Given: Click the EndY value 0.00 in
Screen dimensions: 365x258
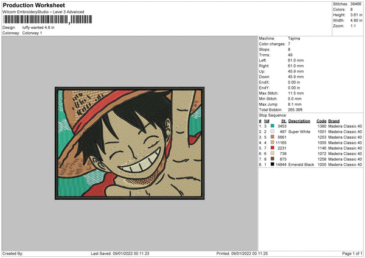Looking at the screenshot, I should [294, 88].
